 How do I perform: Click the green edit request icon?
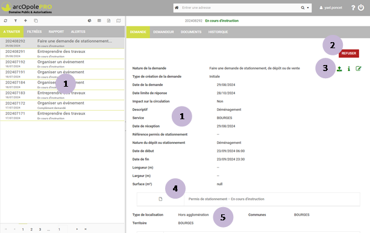coord(358,69)
